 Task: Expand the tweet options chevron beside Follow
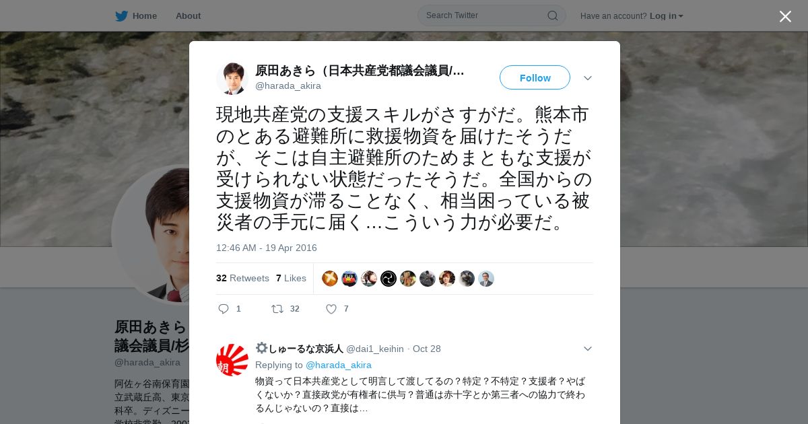coord(587,78)
